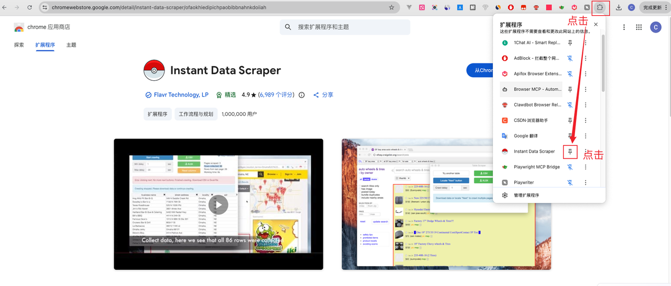Screen dimensions: 671x286
Task: Open Web Store three-dot settings menu
Action: 624,27
